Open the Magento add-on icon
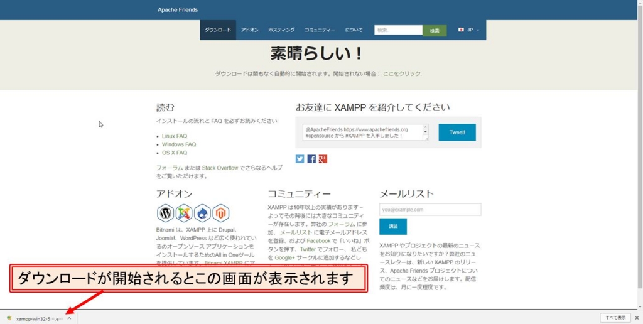643x324 pixels. [220, 213]
